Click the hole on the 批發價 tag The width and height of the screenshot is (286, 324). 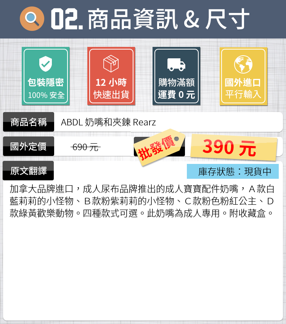[176, 139]
